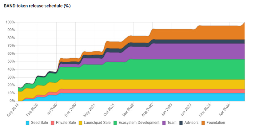Click the chart title BAND token release schedule
Image resolution: width=255 pixels, height=134 pixels.
37,6
